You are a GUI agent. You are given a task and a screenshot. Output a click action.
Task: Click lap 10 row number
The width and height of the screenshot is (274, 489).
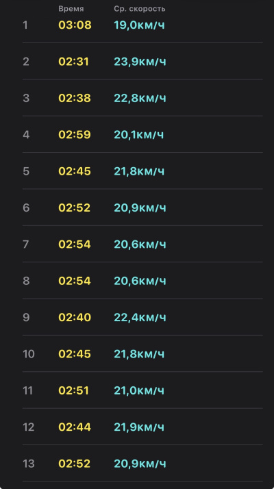(29, 354)
